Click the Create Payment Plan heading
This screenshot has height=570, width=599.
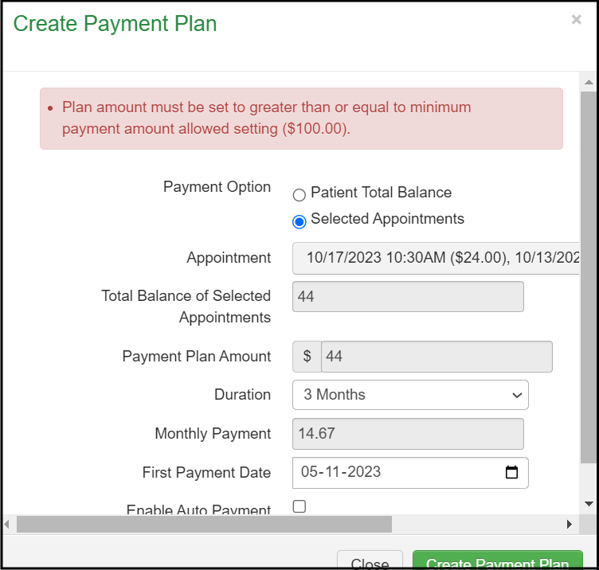coord(115,24)
